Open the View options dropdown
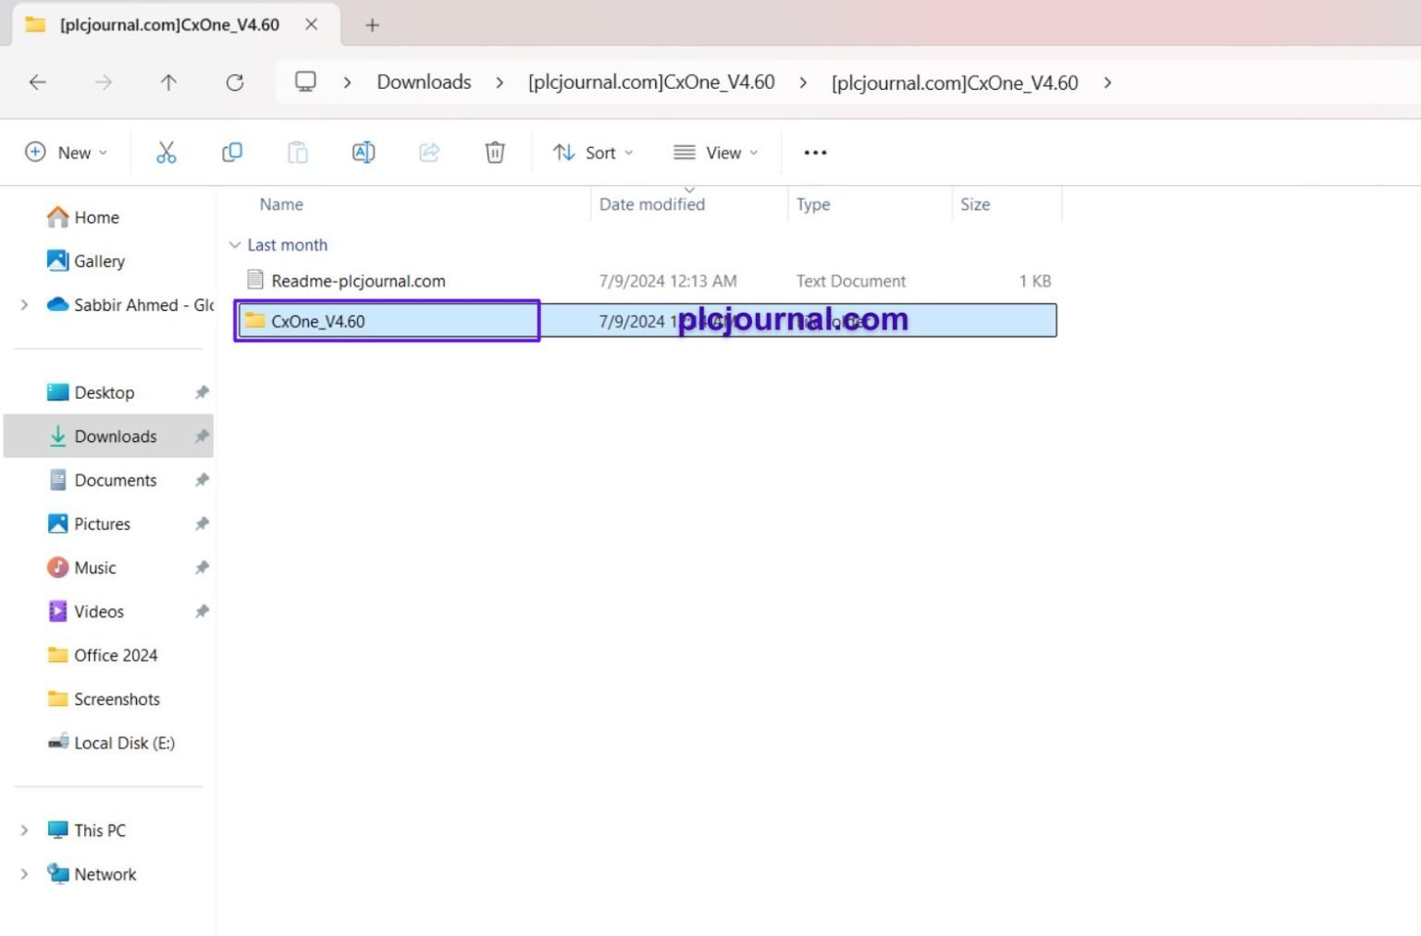1421x936 pixels. 715,152
